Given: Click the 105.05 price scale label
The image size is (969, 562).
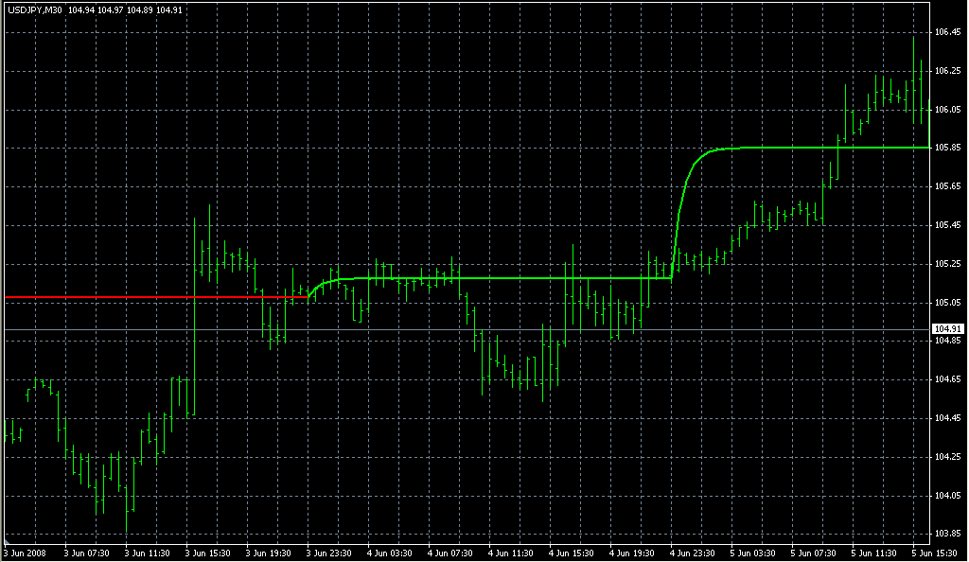Looking at the screenshot, I should pos(947,303).
